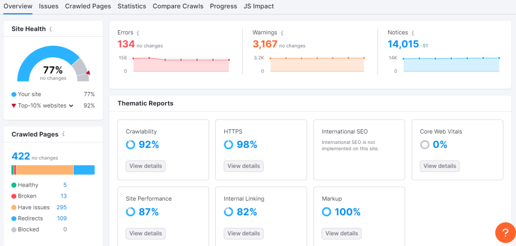Click the Crawlability 92% score
The image size is (516, 246).
tap(149, 144)
